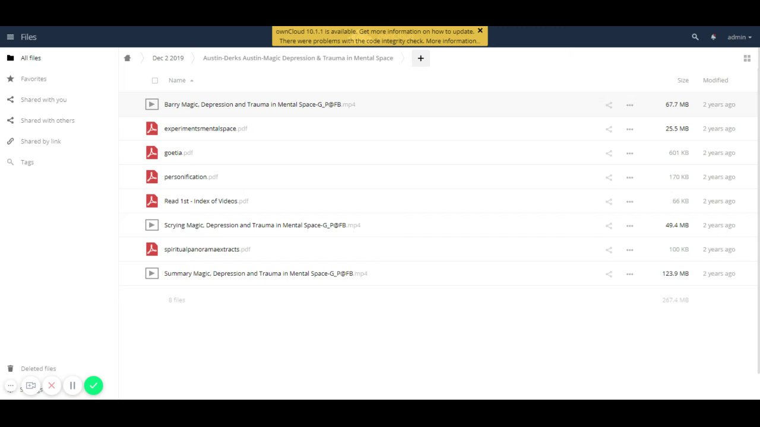The height and width of the screenshot is (427, 760).
Task: Click PDF icon of goetia file
Action: coord(152,152)
